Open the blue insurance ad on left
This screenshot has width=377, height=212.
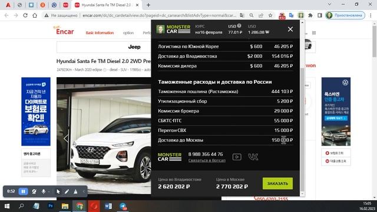[36, 111]
